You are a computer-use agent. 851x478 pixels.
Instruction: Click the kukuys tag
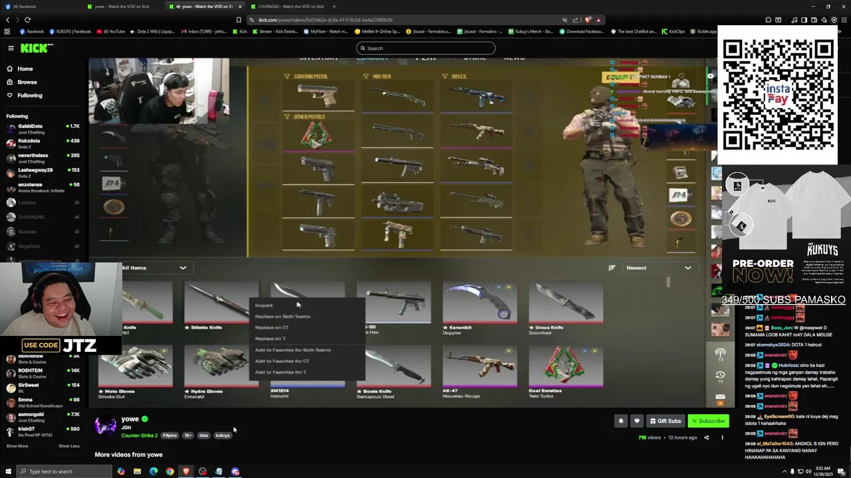coord(223,436)
